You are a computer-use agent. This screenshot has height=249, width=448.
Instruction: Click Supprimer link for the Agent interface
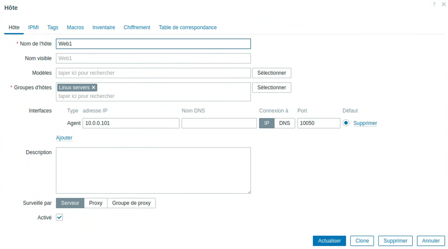click(x=365, y=123)
